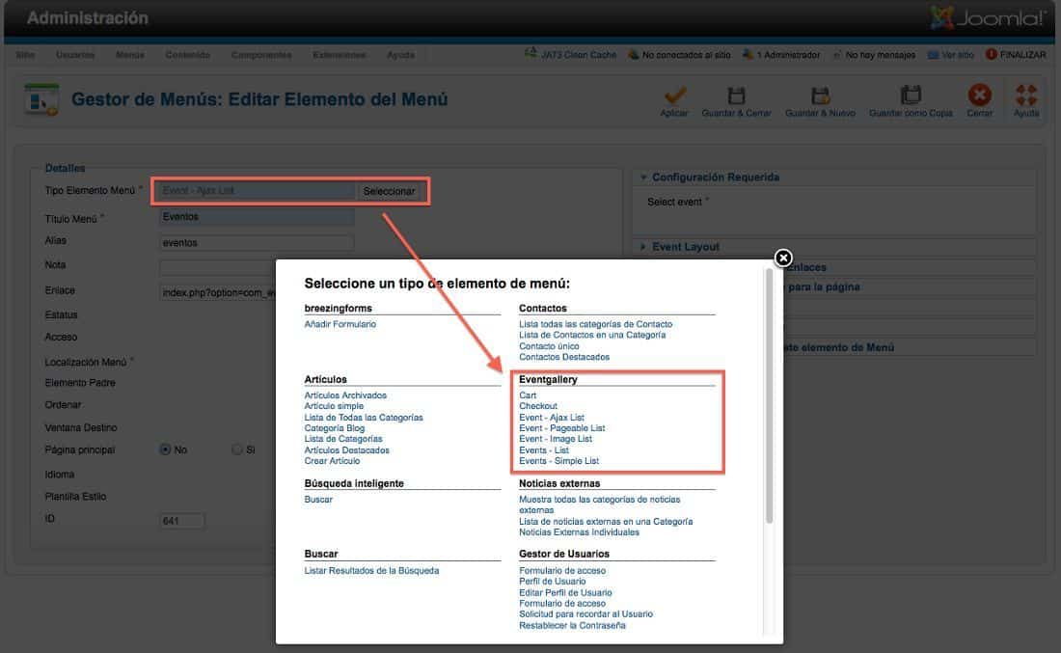Choose Event - Pageable List link
Screen dimensions: 1061x653
pos(561,428)
